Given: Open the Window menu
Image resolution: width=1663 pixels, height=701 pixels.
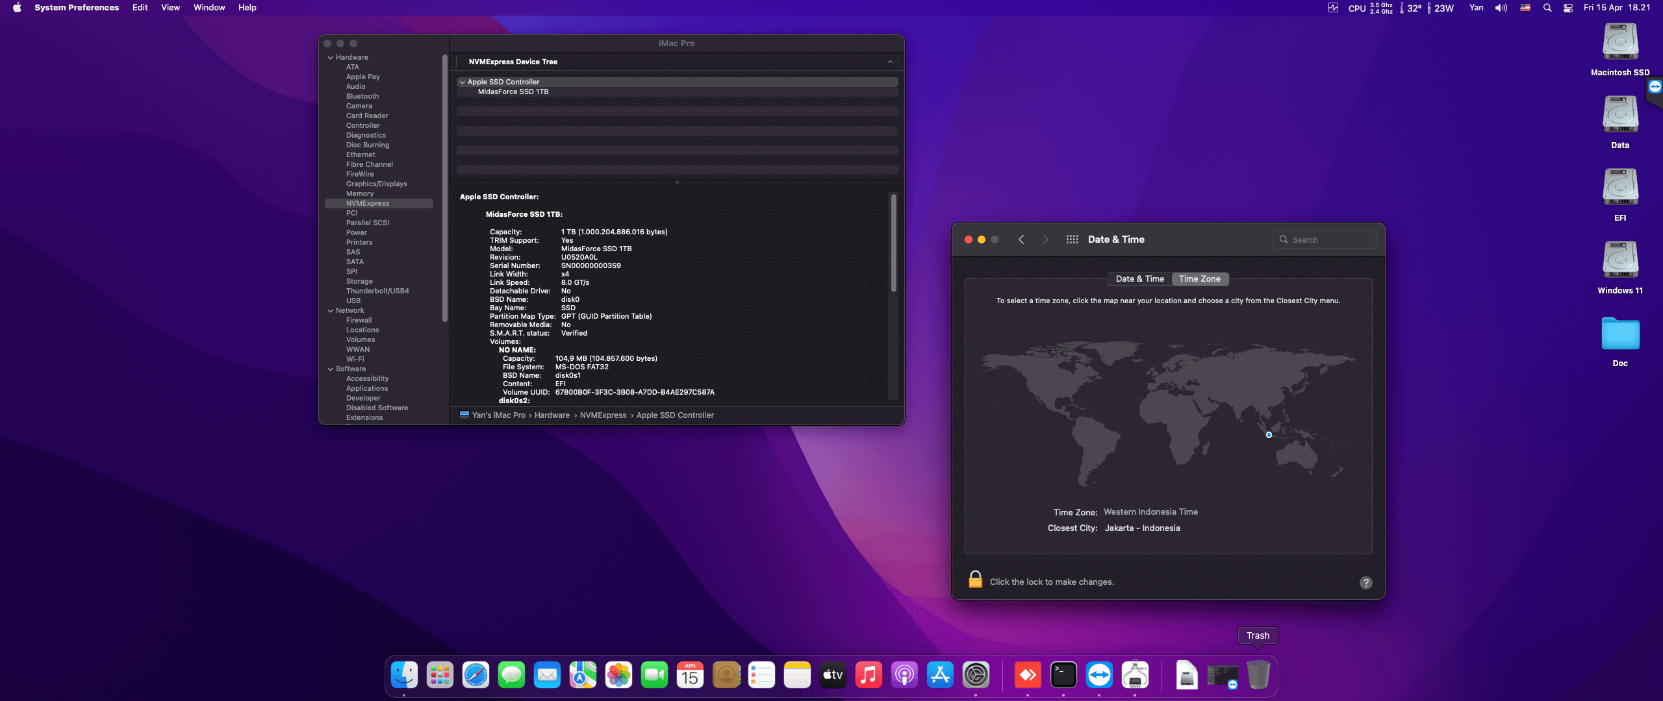Looking at the screenshot, I should point(209,8).
